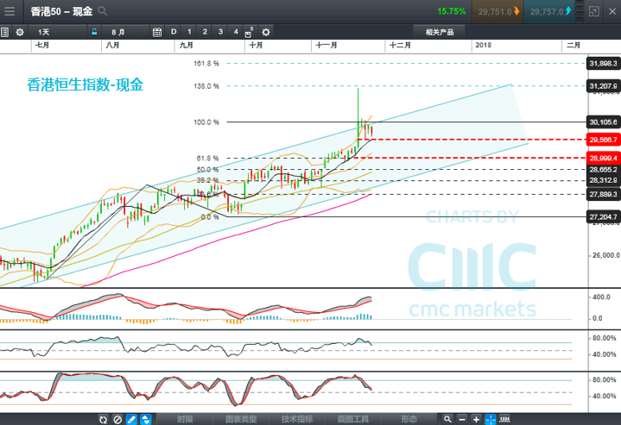Search for another product using magnifier icon
Image resolution: width=621 pixels, height=425 pixels.
[x=102, y=11]
